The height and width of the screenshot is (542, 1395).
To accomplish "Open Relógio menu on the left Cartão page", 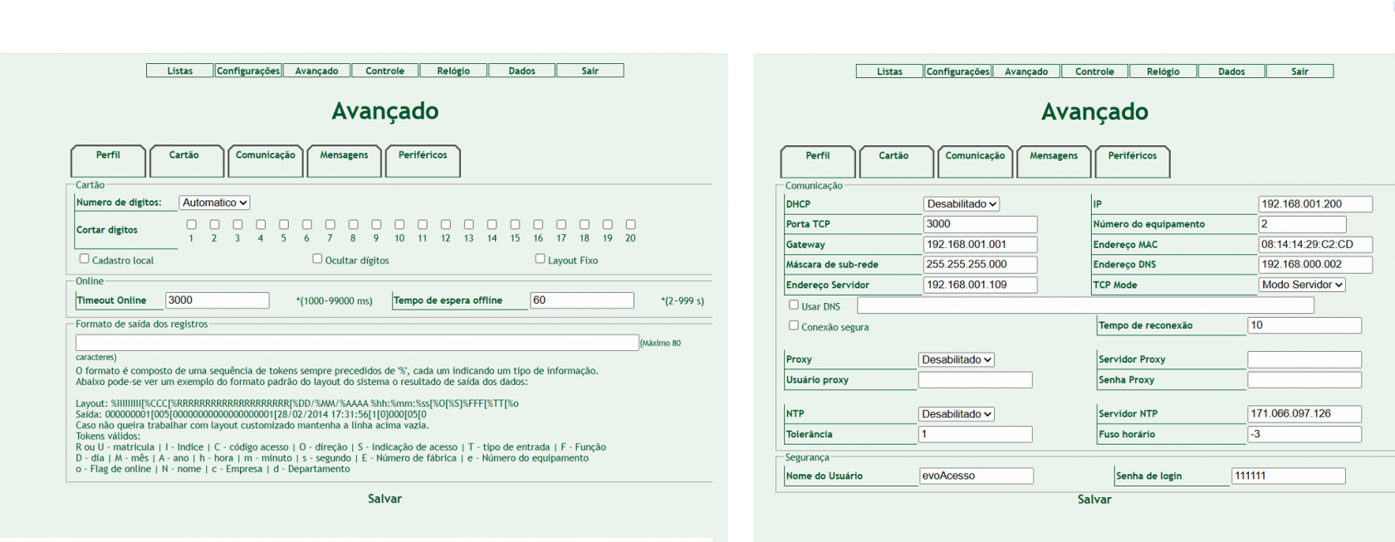I will pyautogui.click(x=453, y=71).
